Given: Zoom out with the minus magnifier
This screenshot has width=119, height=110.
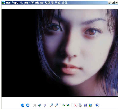Looking at the screenshot, I should [x=57, y=105].
